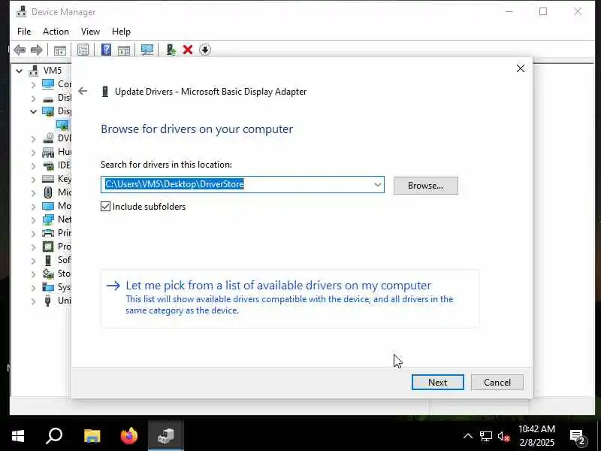Click the Next button

click(438, 383)
